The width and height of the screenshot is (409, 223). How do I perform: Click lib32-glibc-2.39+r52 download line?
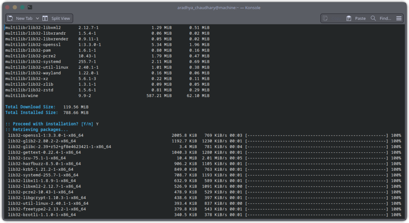[x=204, y=147]
